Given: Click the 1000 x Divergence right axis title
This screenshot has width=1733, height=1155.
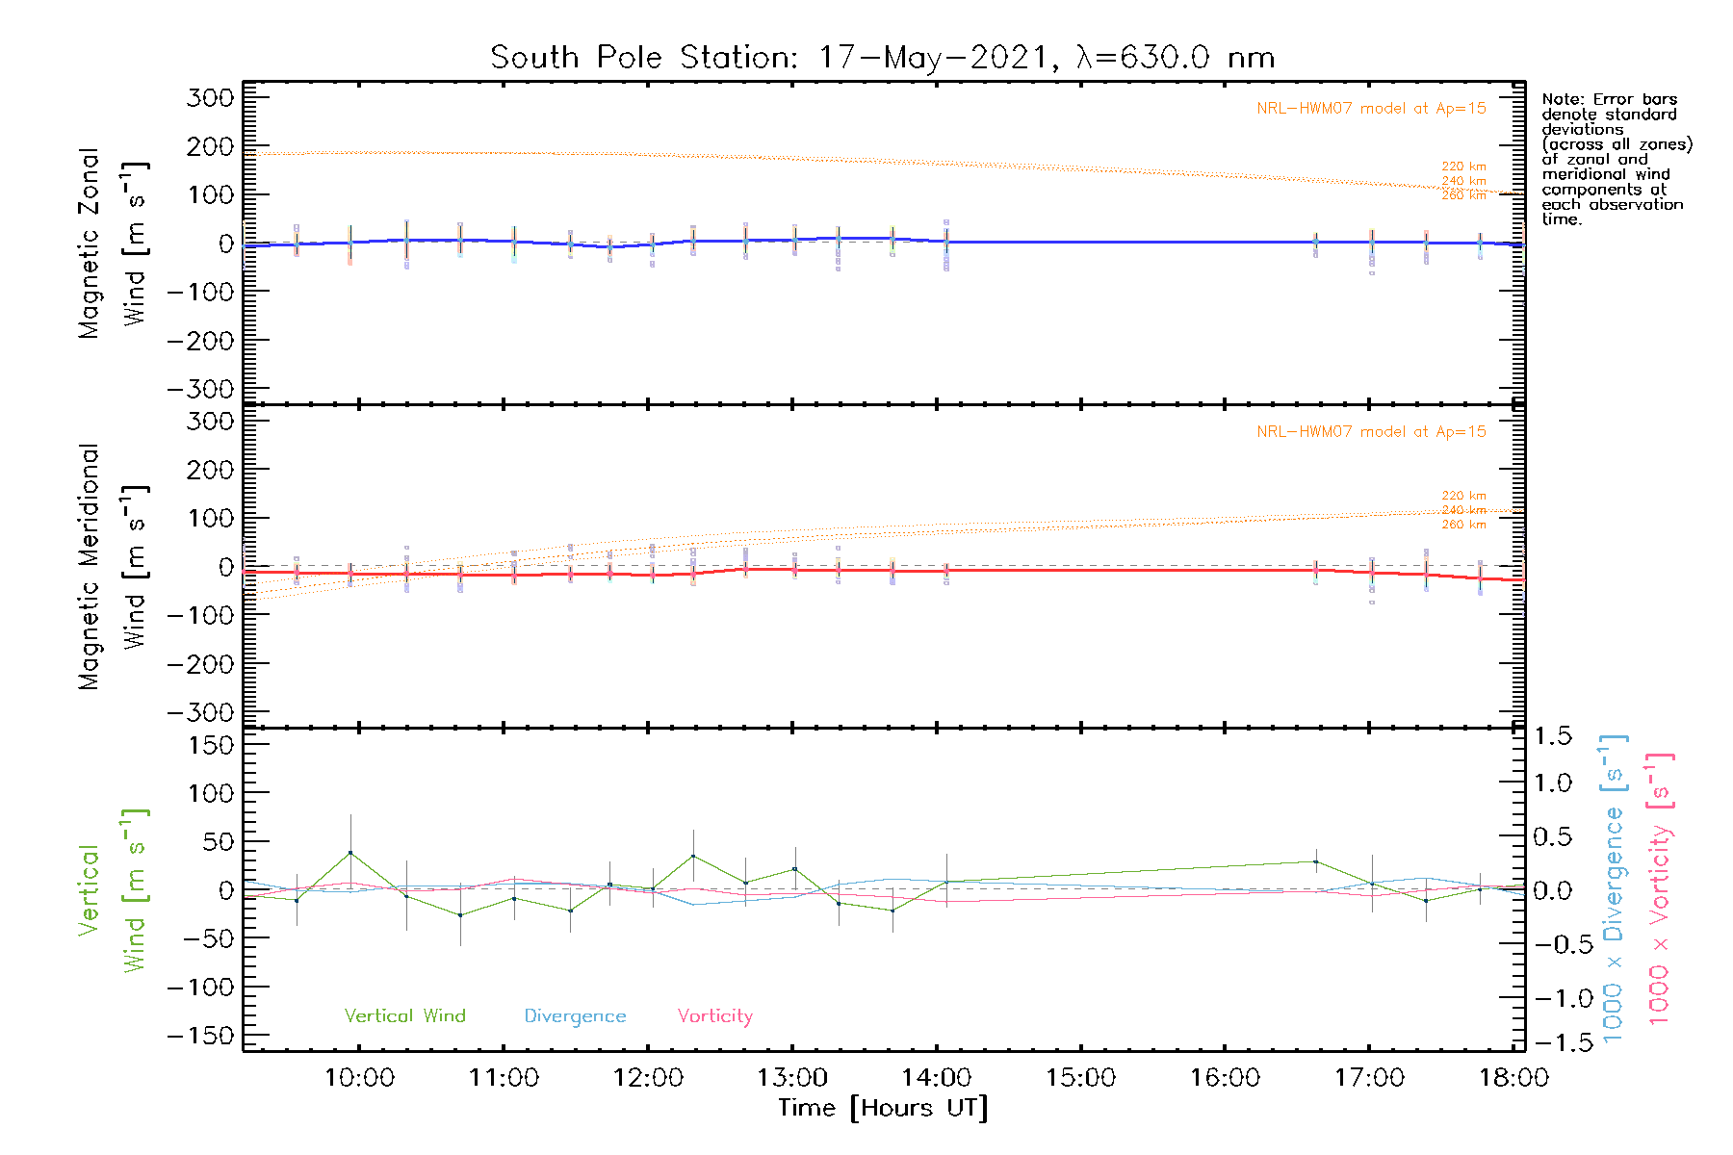Looking at the screenshot, I should coord(1613,888).
